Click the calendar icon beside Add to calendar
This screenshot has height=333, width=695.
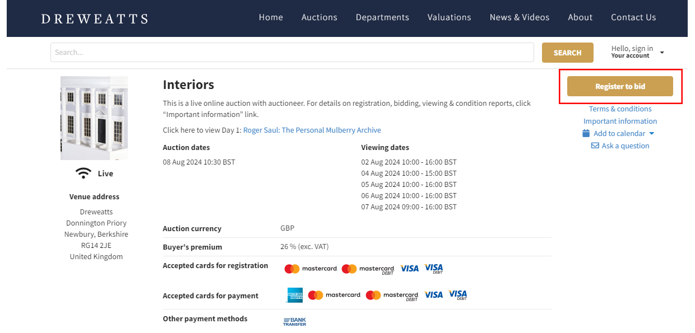[x=586, y=133]
